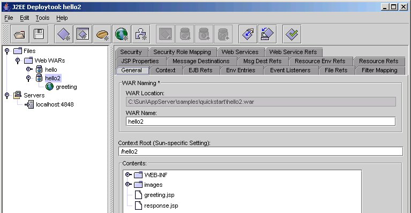Click the second disabled add-jar toolbar icon
The image size is (411, 213).
(x=204, y=34)
